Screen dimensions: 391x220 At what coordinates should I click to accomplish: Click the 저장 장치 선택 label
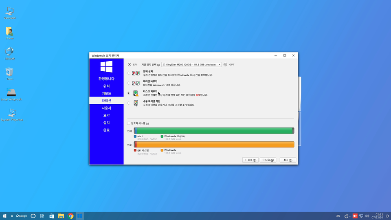pos(151,65)
